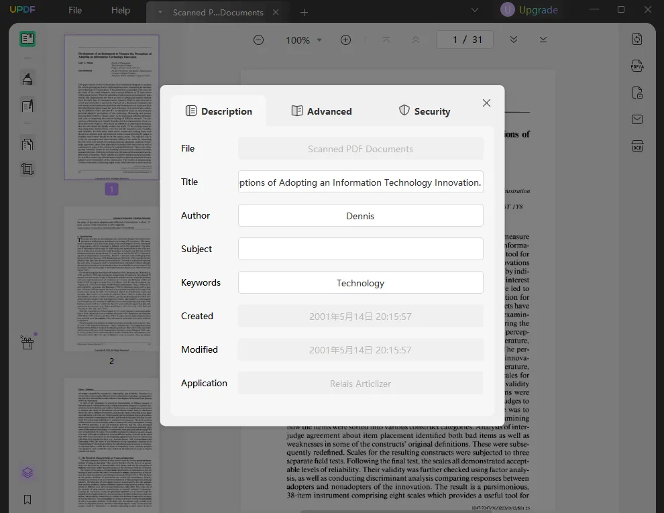Open the page navigation dropdown chevron
Viewport: 664px width, 513px height.
pos(513,40)
